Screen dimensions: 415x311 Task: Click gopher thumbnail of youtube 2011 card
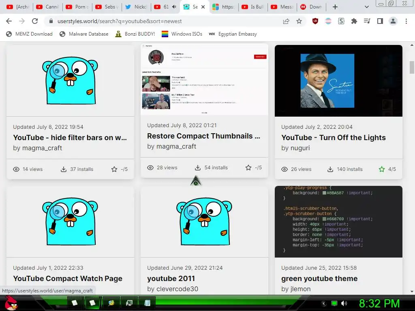pyautogui.click(x=204, y=222)
